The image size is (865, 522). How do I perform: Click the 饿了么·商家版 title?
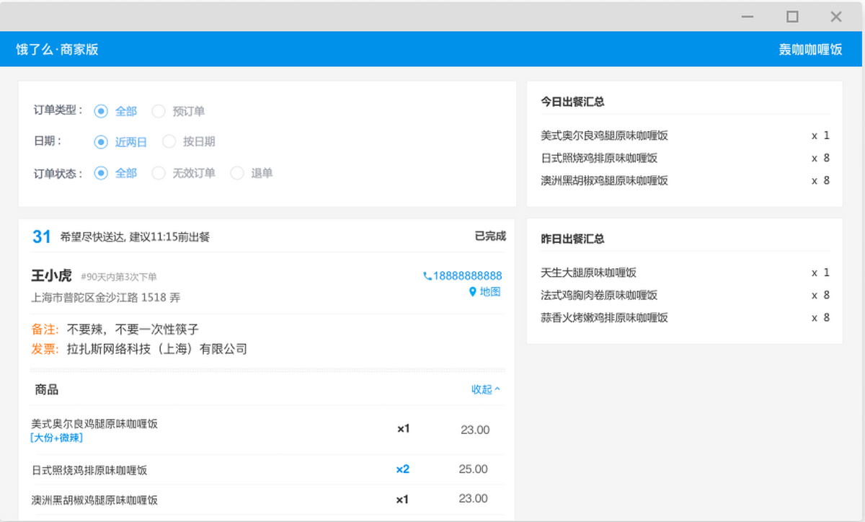point(58,50)
